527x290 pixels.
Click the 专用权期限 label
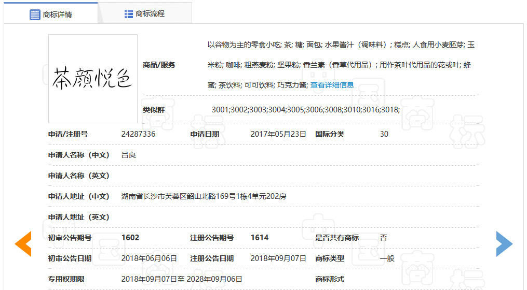[x=66, y=279]
